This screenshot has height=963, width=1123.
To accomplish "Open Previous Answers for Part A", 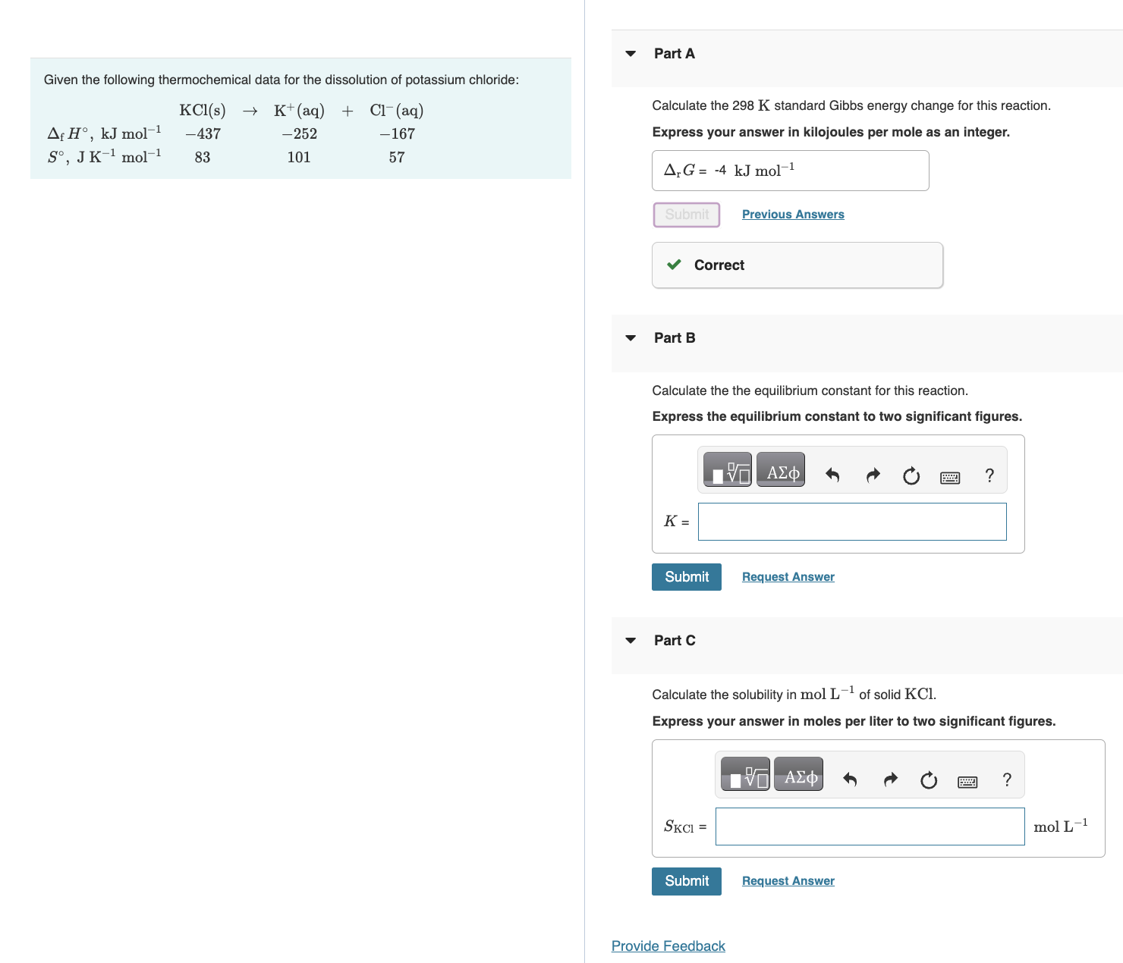I will point(792,214).
